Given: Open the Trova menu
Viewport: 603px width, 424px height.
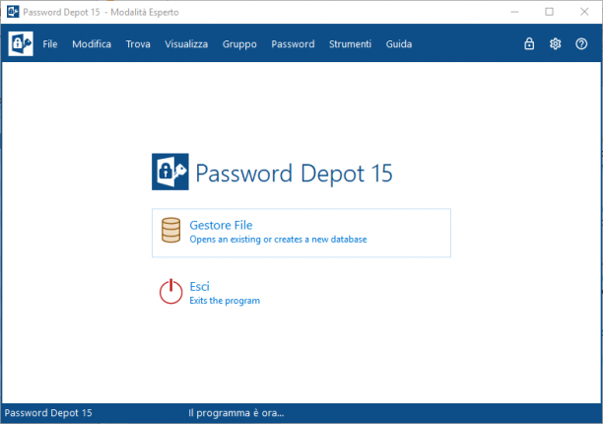Looking at the screenshot, I should click(x=138, y=43).
